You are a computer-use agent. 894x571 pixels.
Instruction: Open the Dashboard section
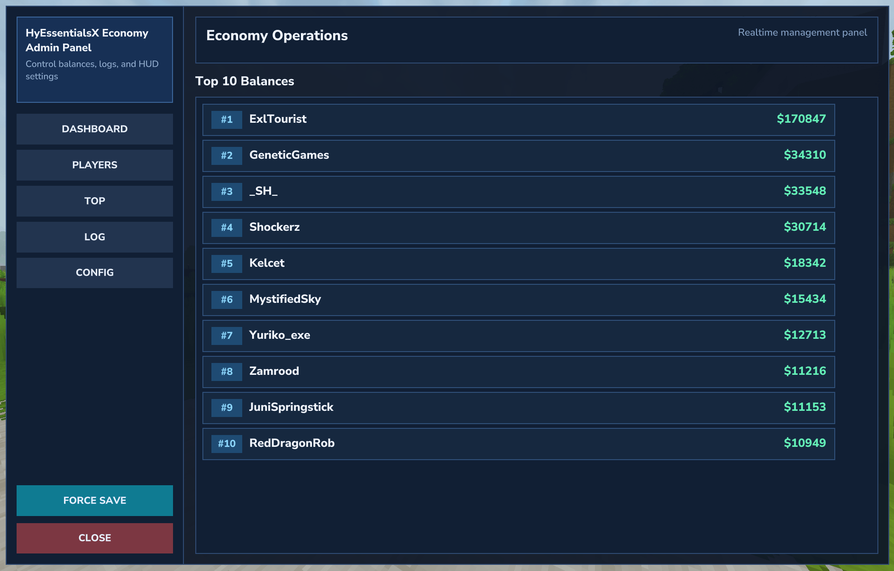[x=94, y=129]
